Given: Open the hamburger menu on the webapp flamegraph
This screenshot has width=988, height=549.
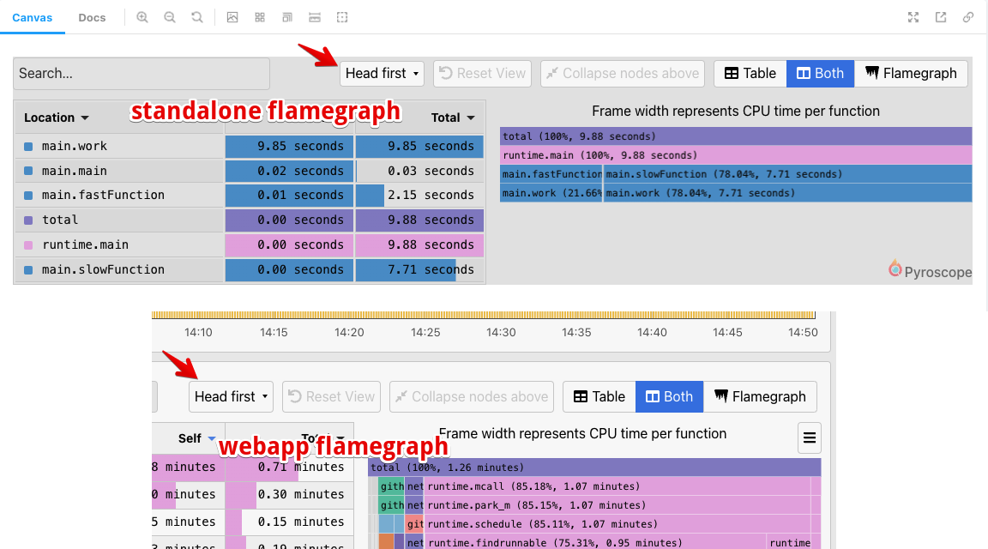Looking at the screenshot, I should click(810, 437).
